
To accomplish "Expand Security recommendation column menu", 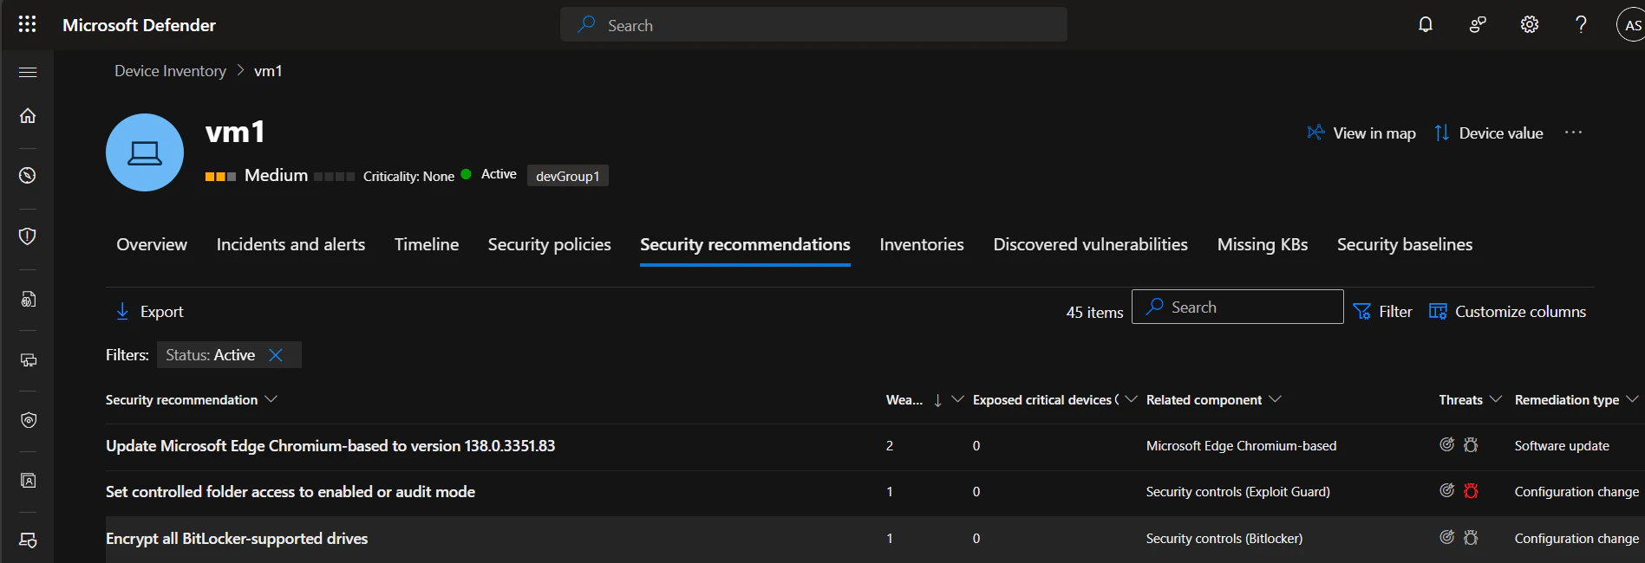I will [x=271, y=399].
